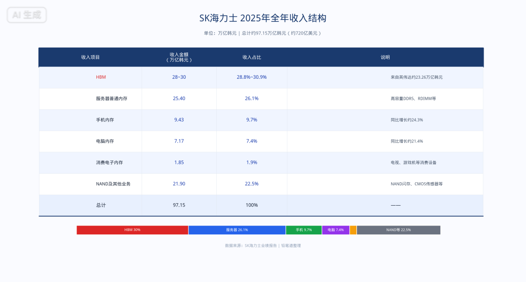The width and height of the screenshot is (526, 282).
Task: Select the '7.17' revenue amount cell
Action: click(x=179, y=141)
